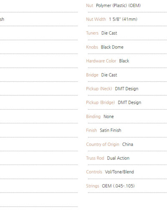Select the 1 5/8" (41mm) value
Image resolution: width=167 pixels, height=215 pixels.
(123, 19)
